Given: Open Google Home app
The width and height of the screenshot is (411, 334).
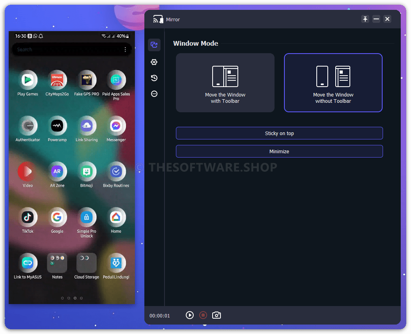Looking at the screenshot, I should (116, 217).
